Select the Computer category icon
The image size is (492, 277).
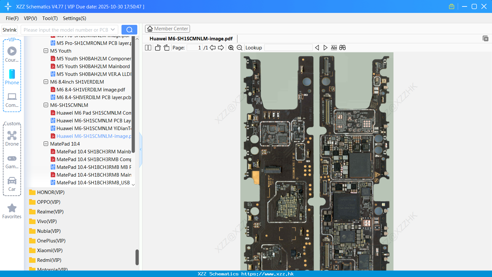click(x=12, y=100)
